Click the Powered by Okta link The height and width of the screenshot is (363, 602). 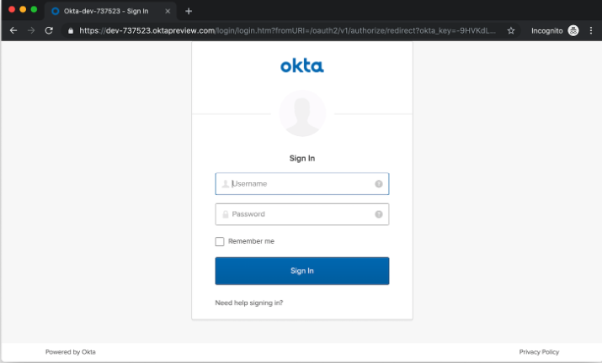click(x=70, y=352)
